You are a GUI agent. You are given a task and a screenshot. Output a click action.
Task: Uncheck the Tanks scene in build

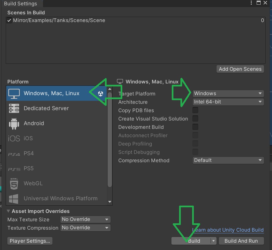9,20
